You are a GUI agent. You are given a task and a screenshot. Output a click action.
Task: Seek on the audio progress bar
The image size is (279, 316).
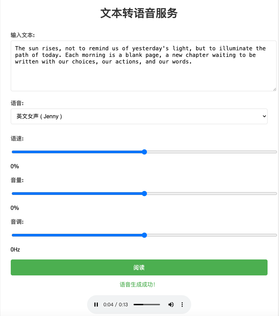(147, 305)
